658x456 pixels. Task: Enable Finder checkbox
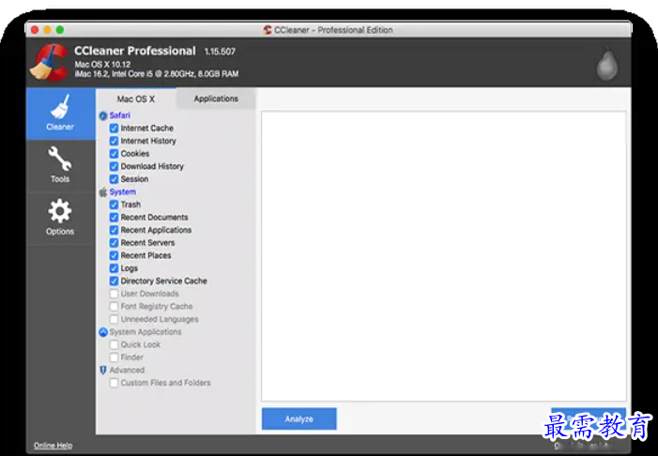click(114, 357)
